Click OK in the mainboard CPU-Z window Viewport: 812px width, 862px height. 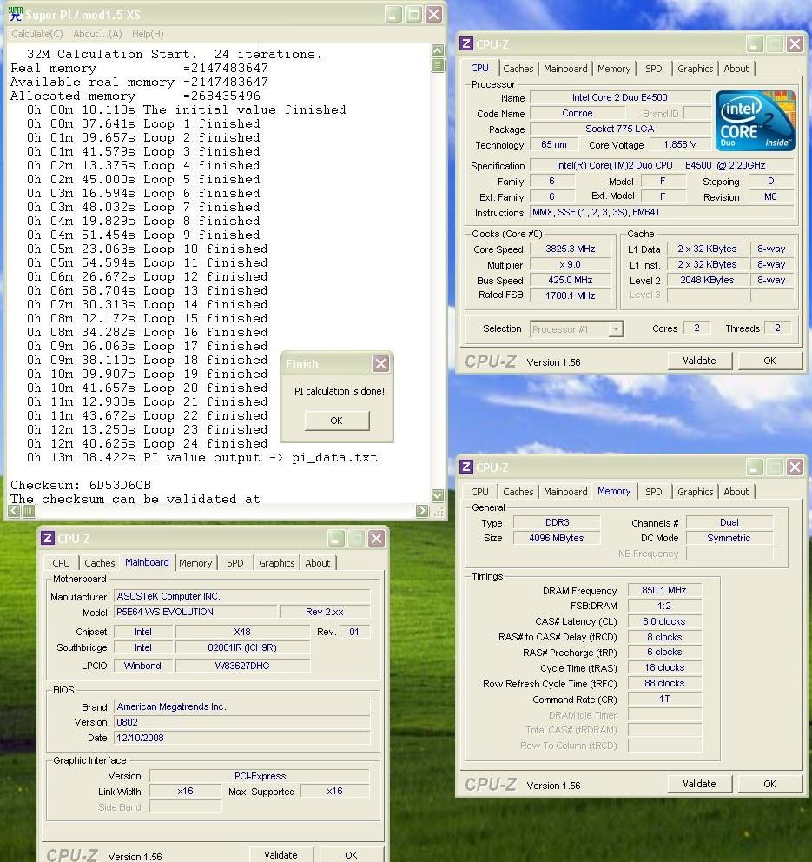pyautogui.click(x=351, y=855)
